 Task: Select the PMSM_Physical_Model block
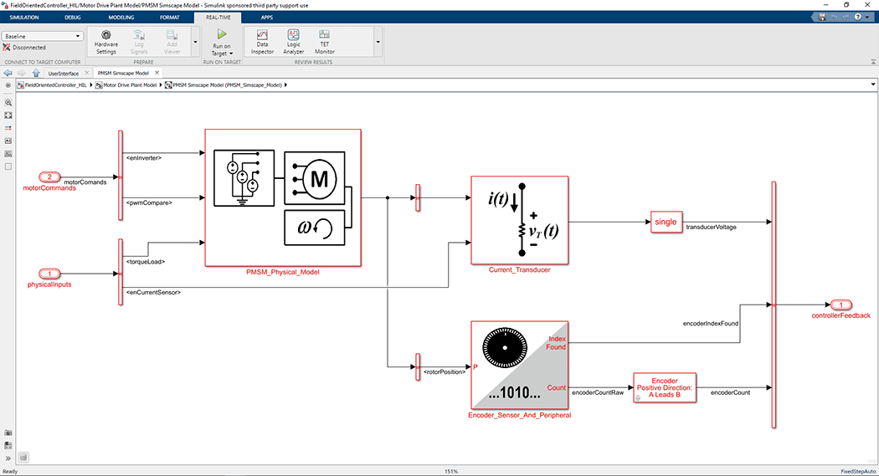(282, 197)
